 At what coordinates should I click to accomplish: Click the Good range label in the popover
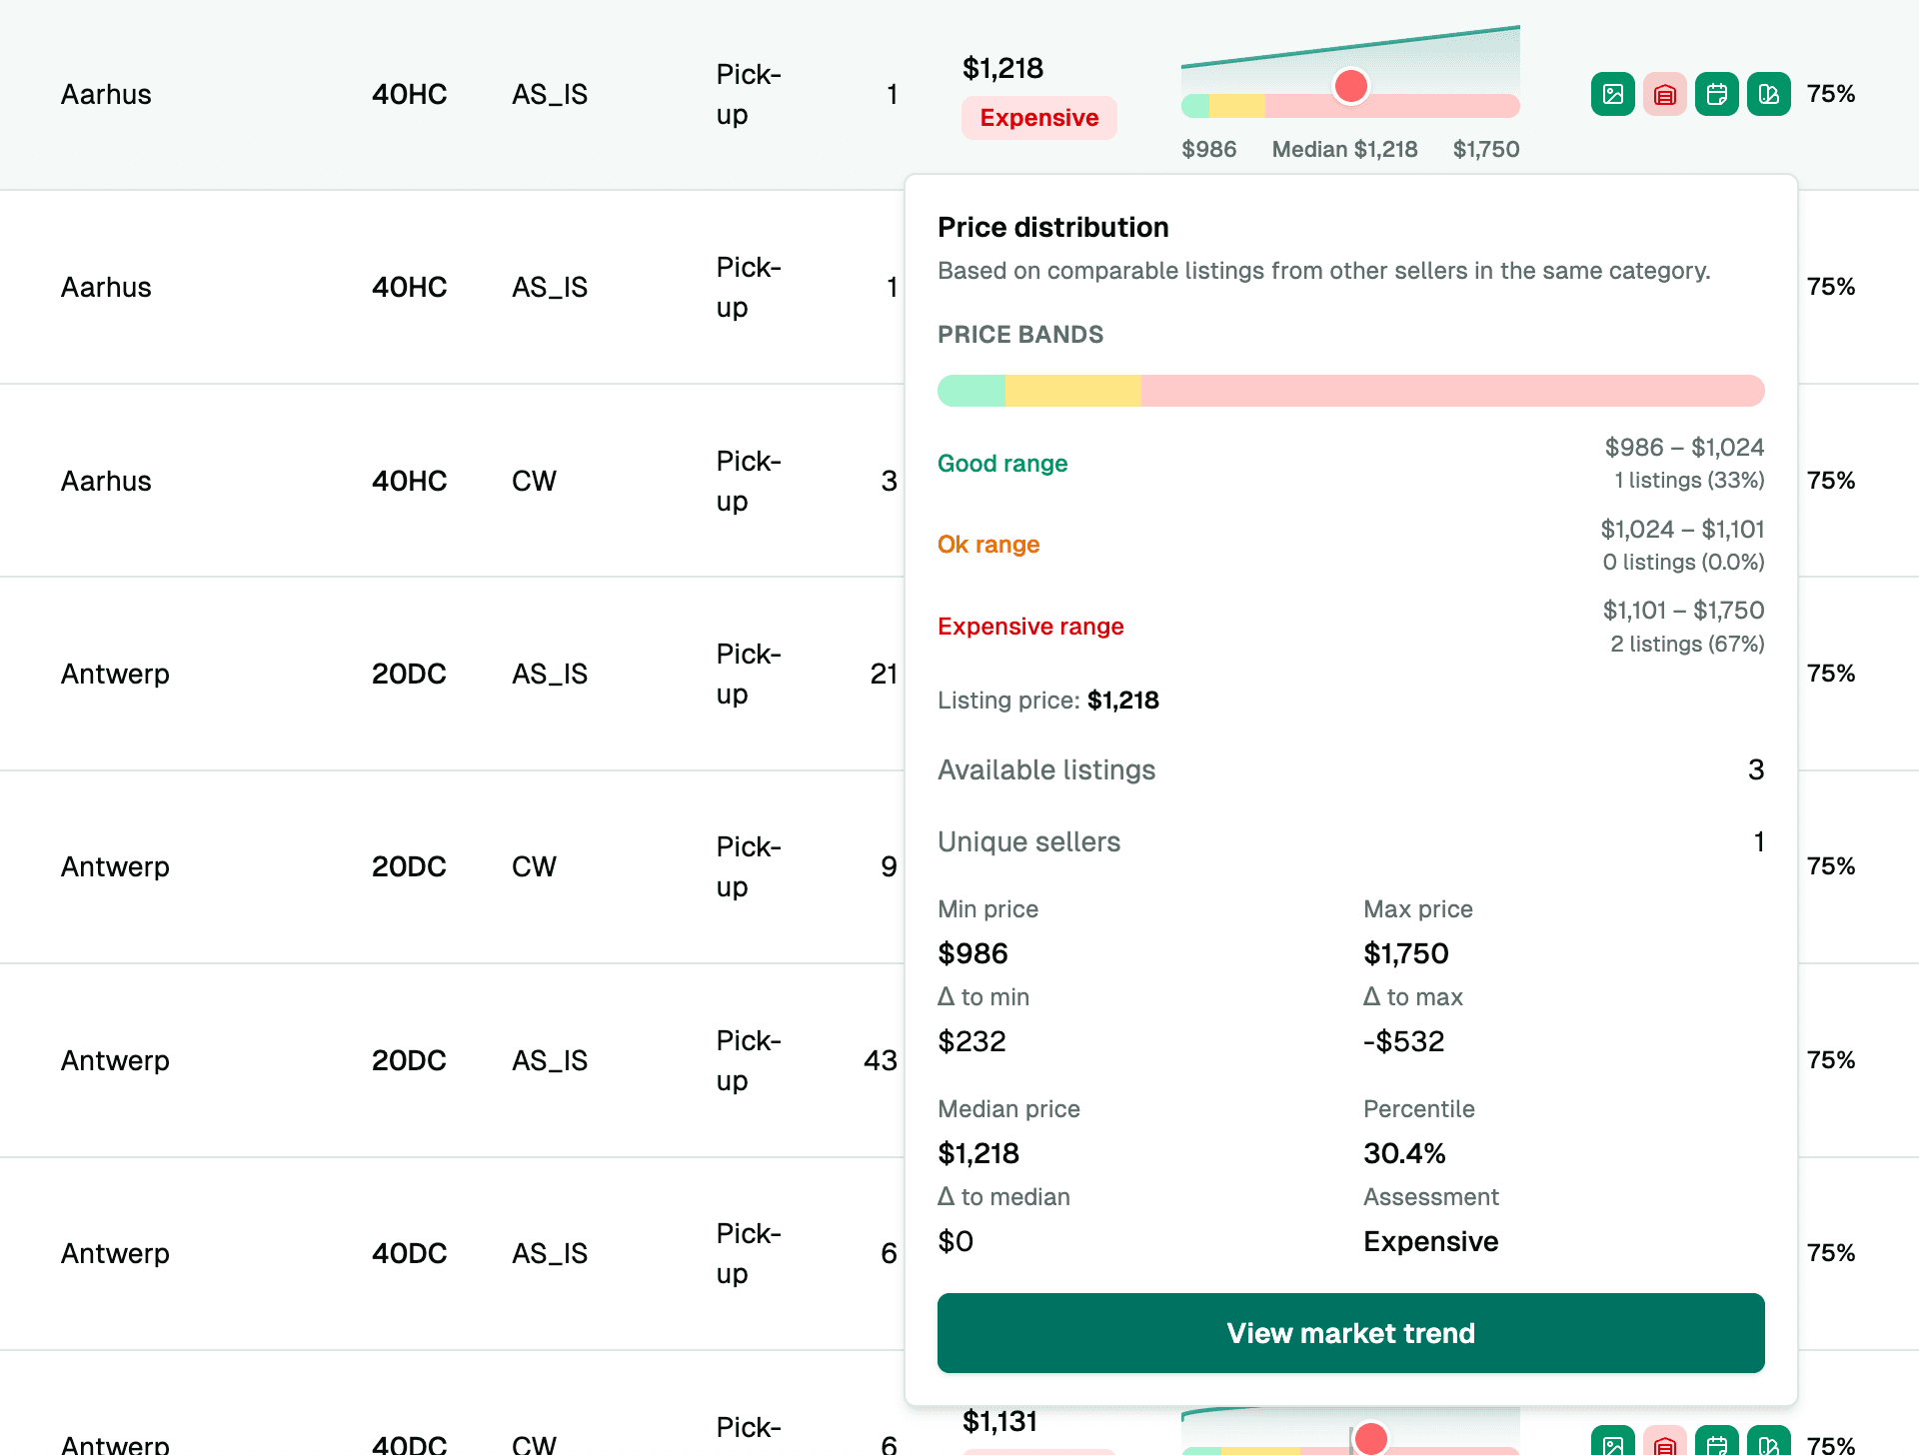(1002, 463)
